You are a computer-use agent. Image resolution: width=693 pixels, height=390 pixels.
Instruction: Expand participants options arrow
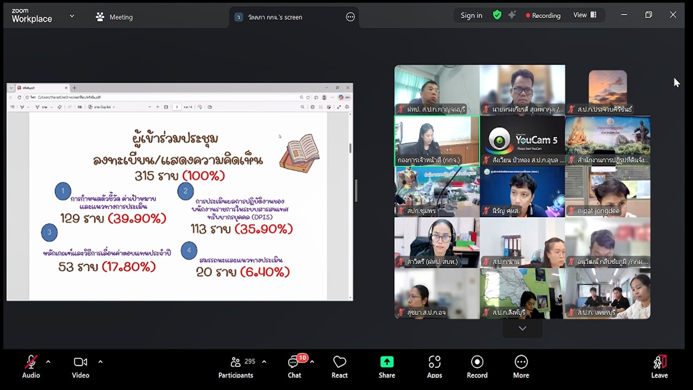click(264, 362)
